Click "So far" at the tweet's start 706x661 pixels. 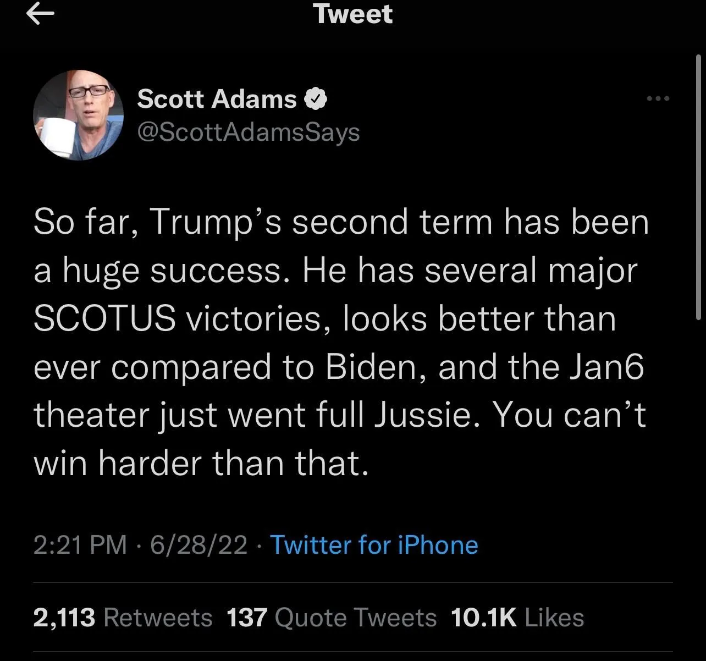84,223
